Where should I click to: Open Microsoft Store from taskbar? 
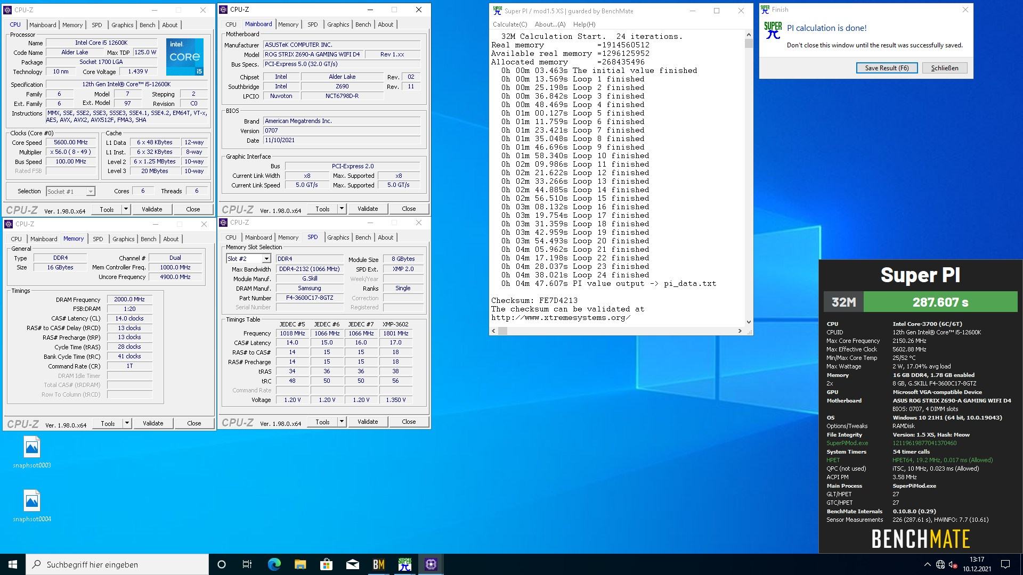coord(326,564)
